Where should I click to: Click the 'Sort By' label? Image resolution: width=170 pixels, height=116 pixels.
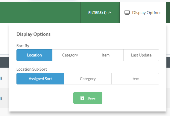(x=23, y=46)
